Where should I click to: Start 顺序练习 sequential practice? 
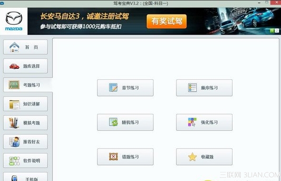click(x=204, y=88)
